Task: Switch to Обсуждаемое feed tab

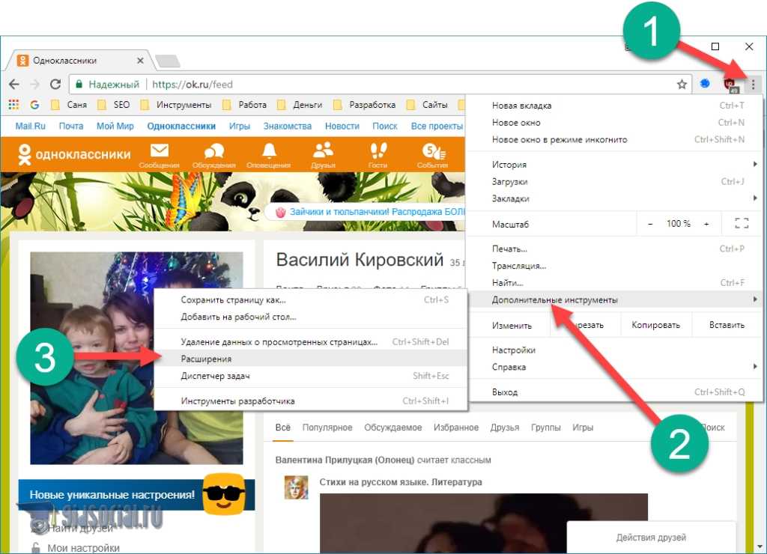Action: 392,427
